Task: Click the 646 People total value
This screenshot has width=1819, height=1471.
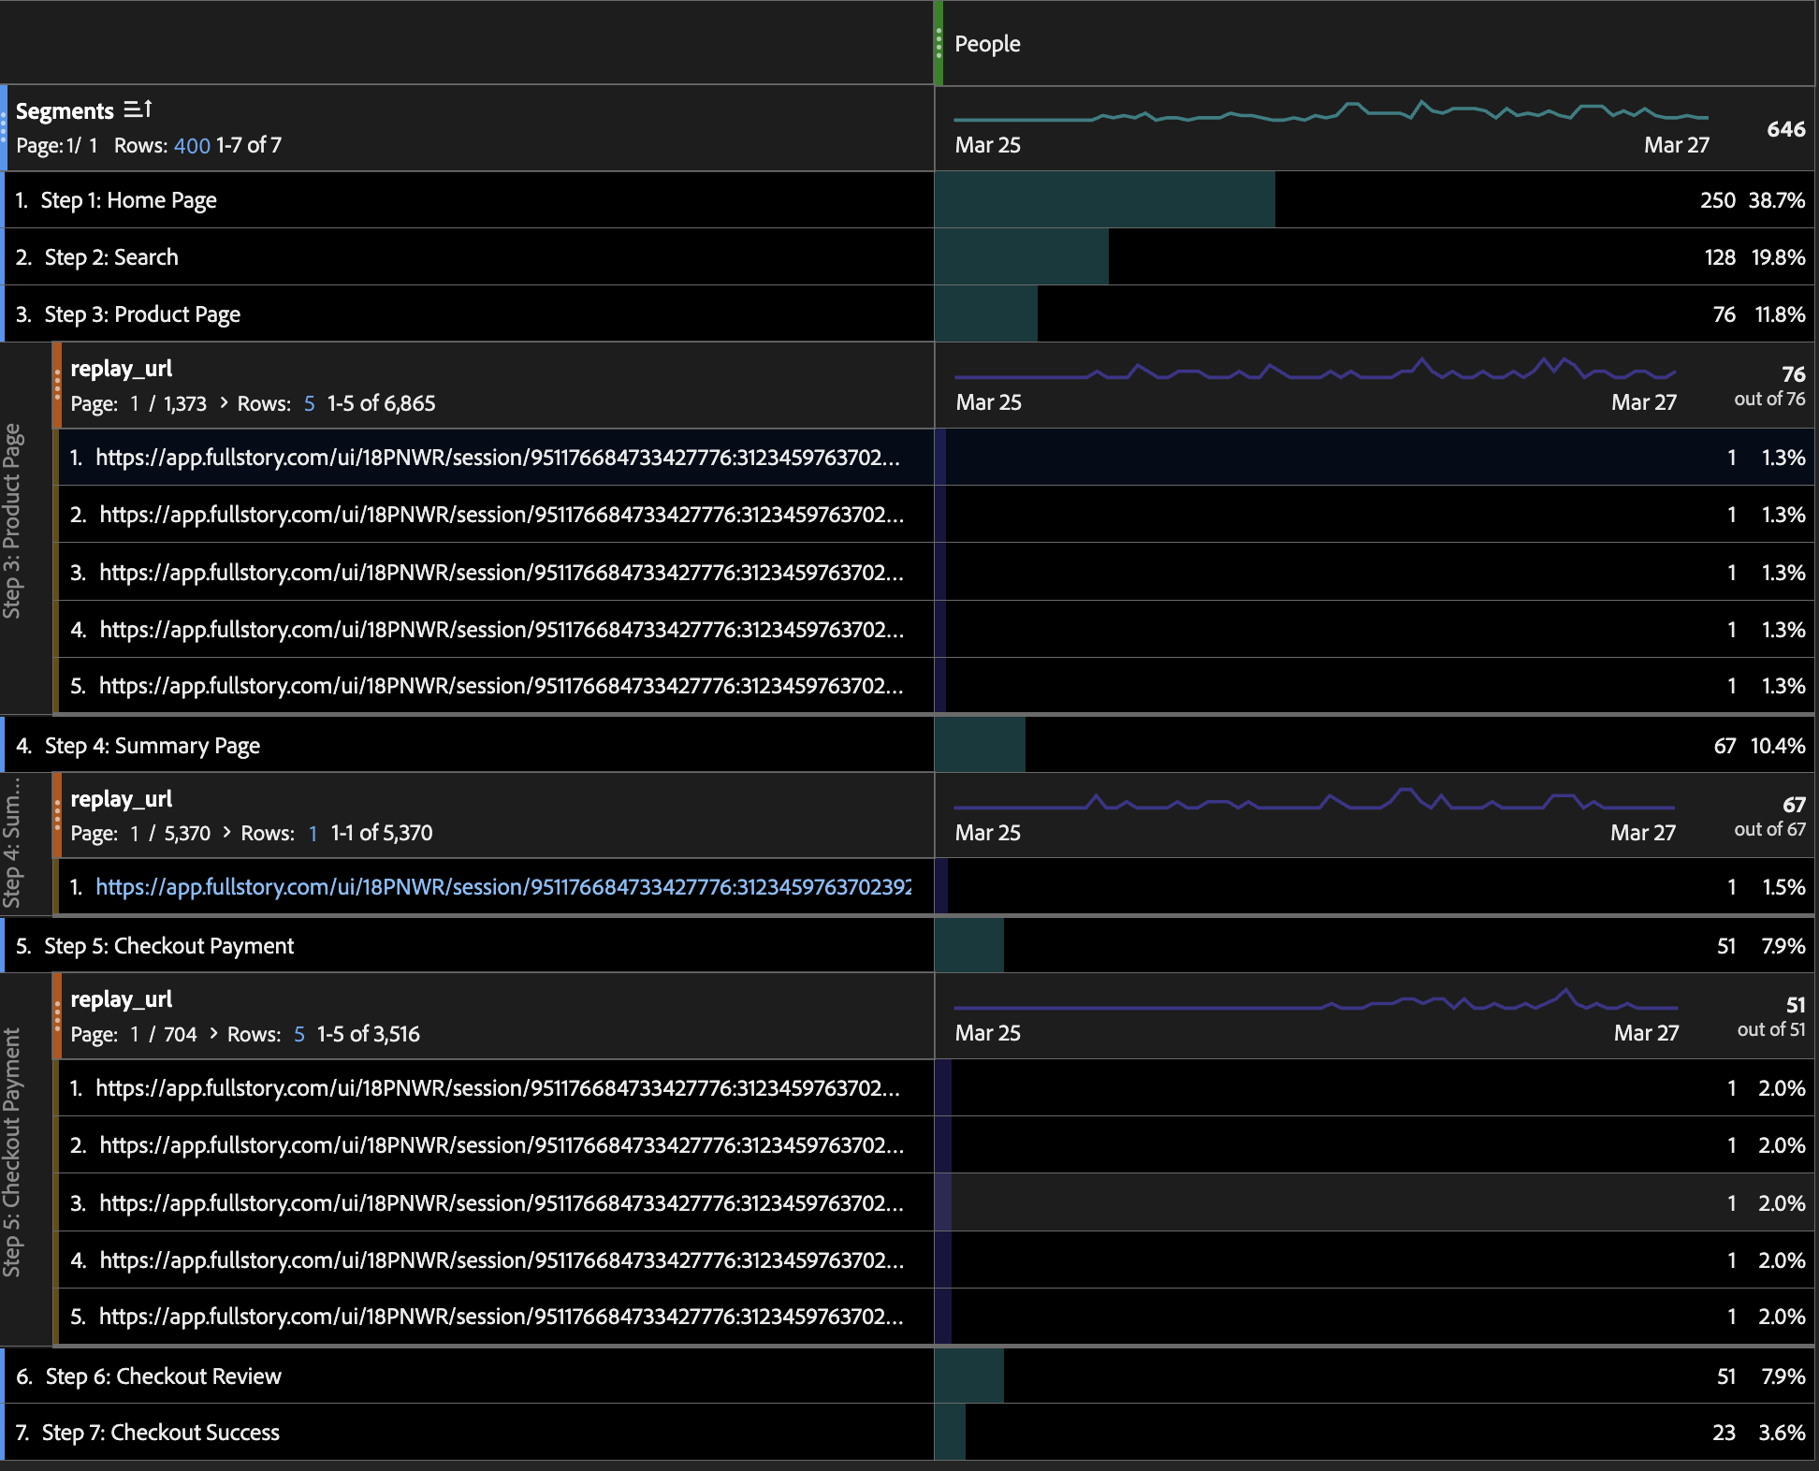Action: click(1785, 129)
